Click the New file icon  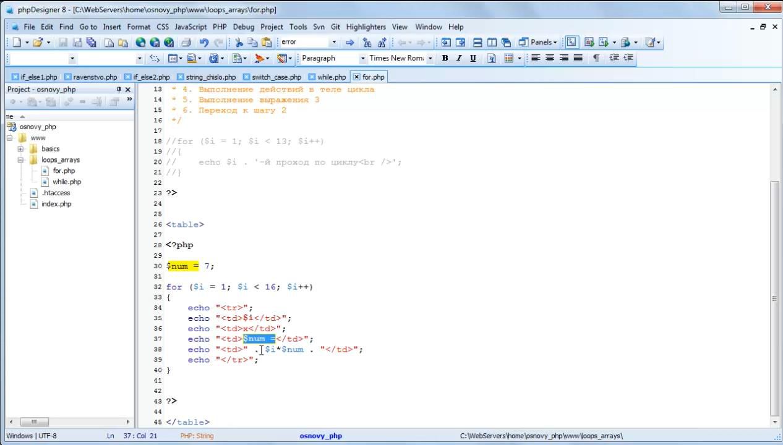coord(17,43)
